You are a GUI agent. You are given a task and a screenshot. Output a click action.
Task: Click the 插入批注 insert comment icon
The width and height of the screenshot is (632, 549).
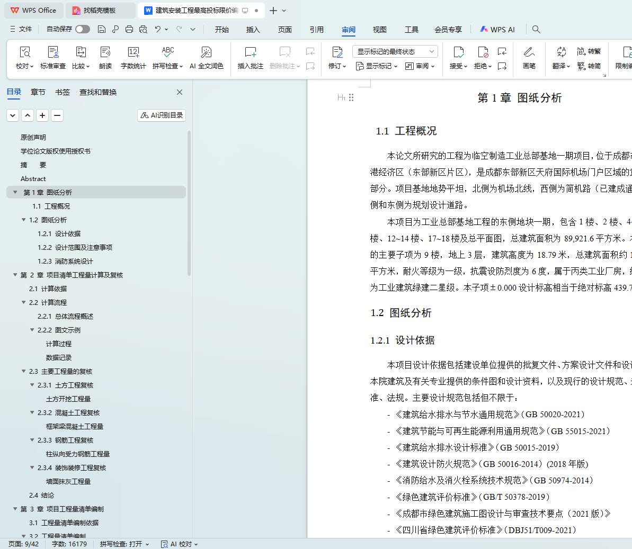click(250, 52)
